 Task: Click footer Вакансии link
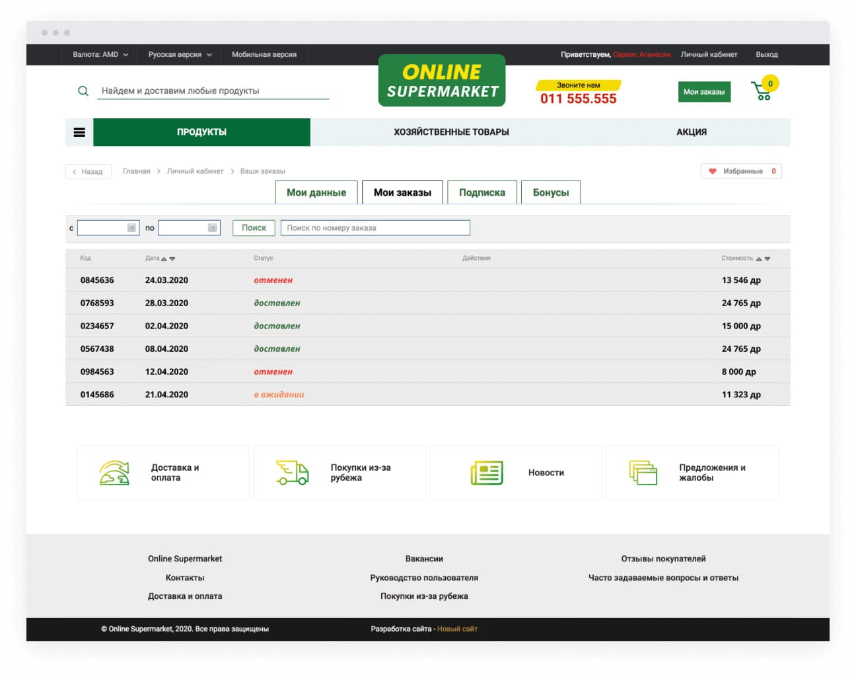click(x=424, y=559)
